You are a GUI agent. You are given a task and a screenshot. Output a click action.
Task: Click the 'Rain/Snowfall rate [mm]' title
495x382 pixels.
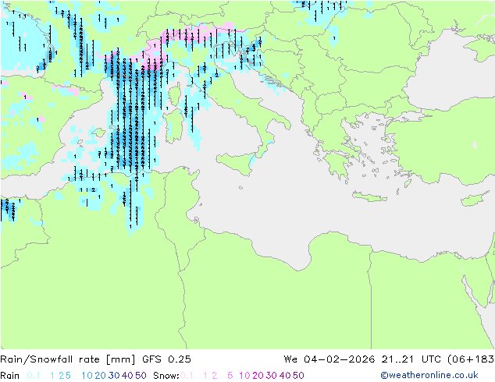tap(68, 359)
